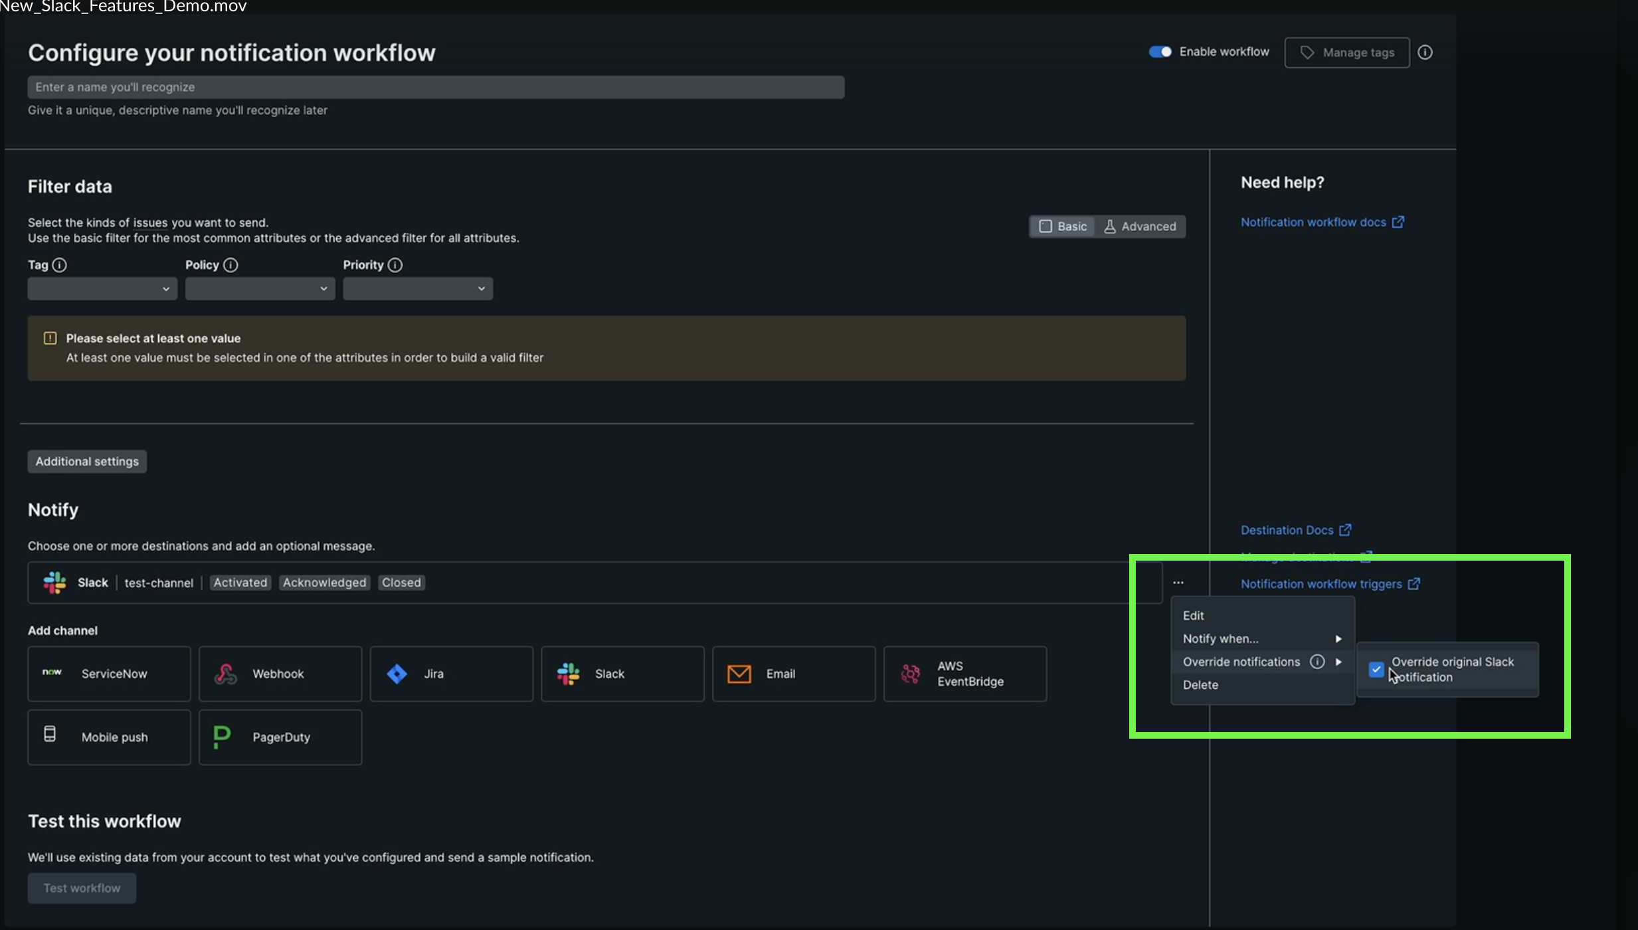
Task: Click the Slack channel icon in Notify section
Action: click(x=53, y=581)
